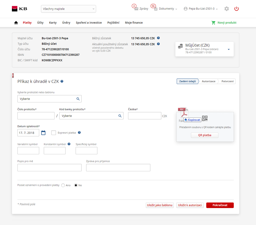Viewport: 256px width, 225px height.
Task: Click the Kopírovat button
Action: click(192, 120)
